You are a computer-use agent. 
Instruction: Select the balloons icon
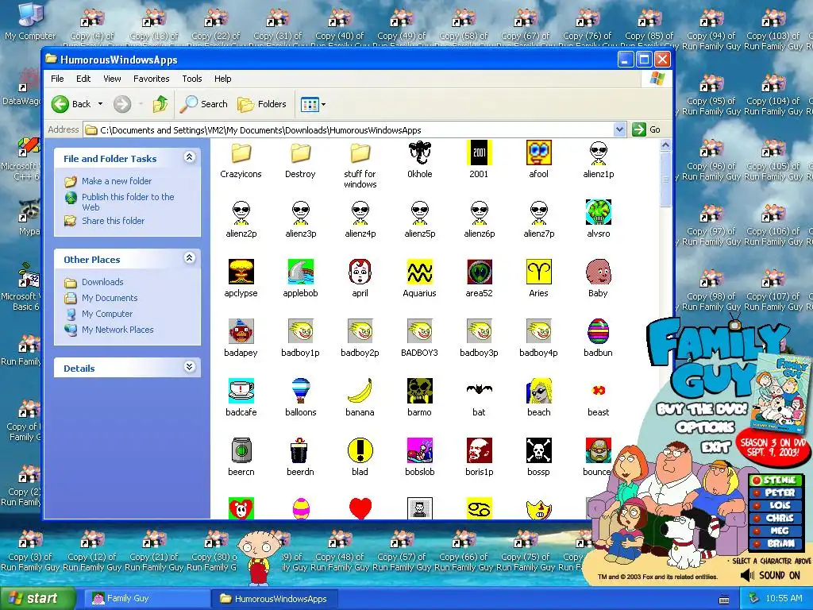pos(300,391)
